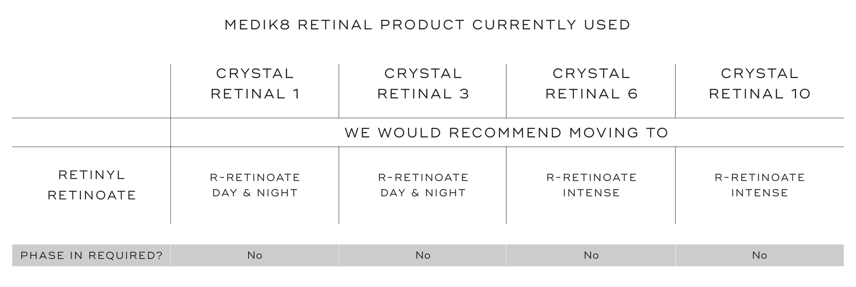Click the No value under Crystal Retinal 6
856x287 pixels.
(591, 255)
